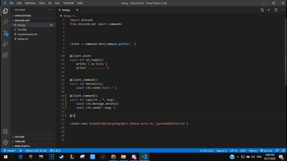287x161 pixels.
Task: Open the Help menu
Action: (80, 3)
